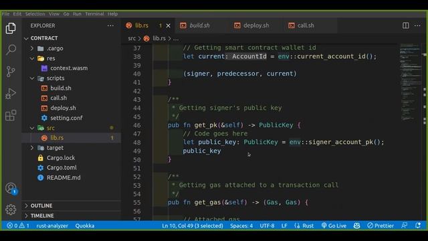Open Explorer more actions ellipsis

[110, 25]
